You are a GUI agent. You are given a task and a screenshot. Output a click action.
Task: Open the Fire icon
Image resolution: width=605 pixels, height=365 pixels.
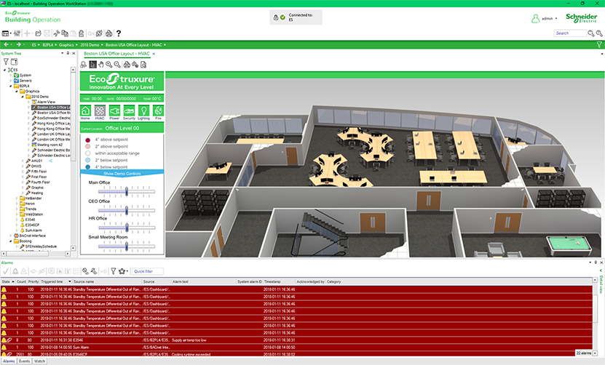pos(158,111)
